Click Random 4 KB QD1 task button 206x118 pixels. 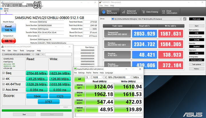click(118, 54)
